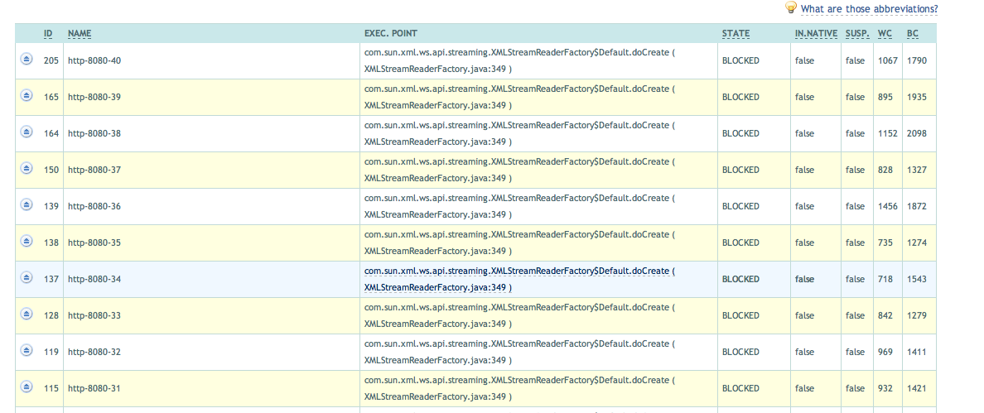Open the 'What are those abbreviations?' link
The height and width of the screenshot is (413, 984).
869,9
